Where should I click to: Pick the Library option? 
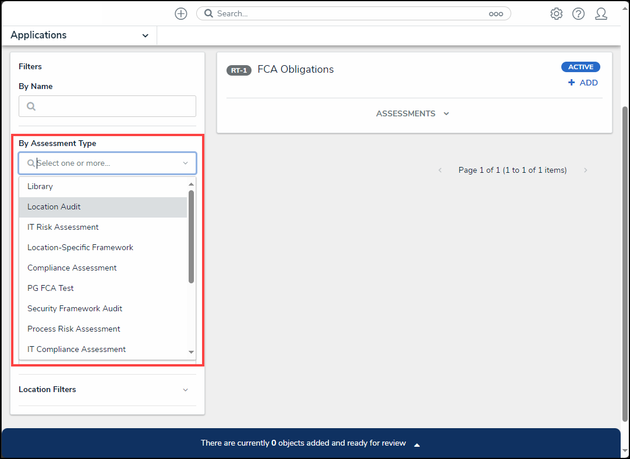coord(40,187)
